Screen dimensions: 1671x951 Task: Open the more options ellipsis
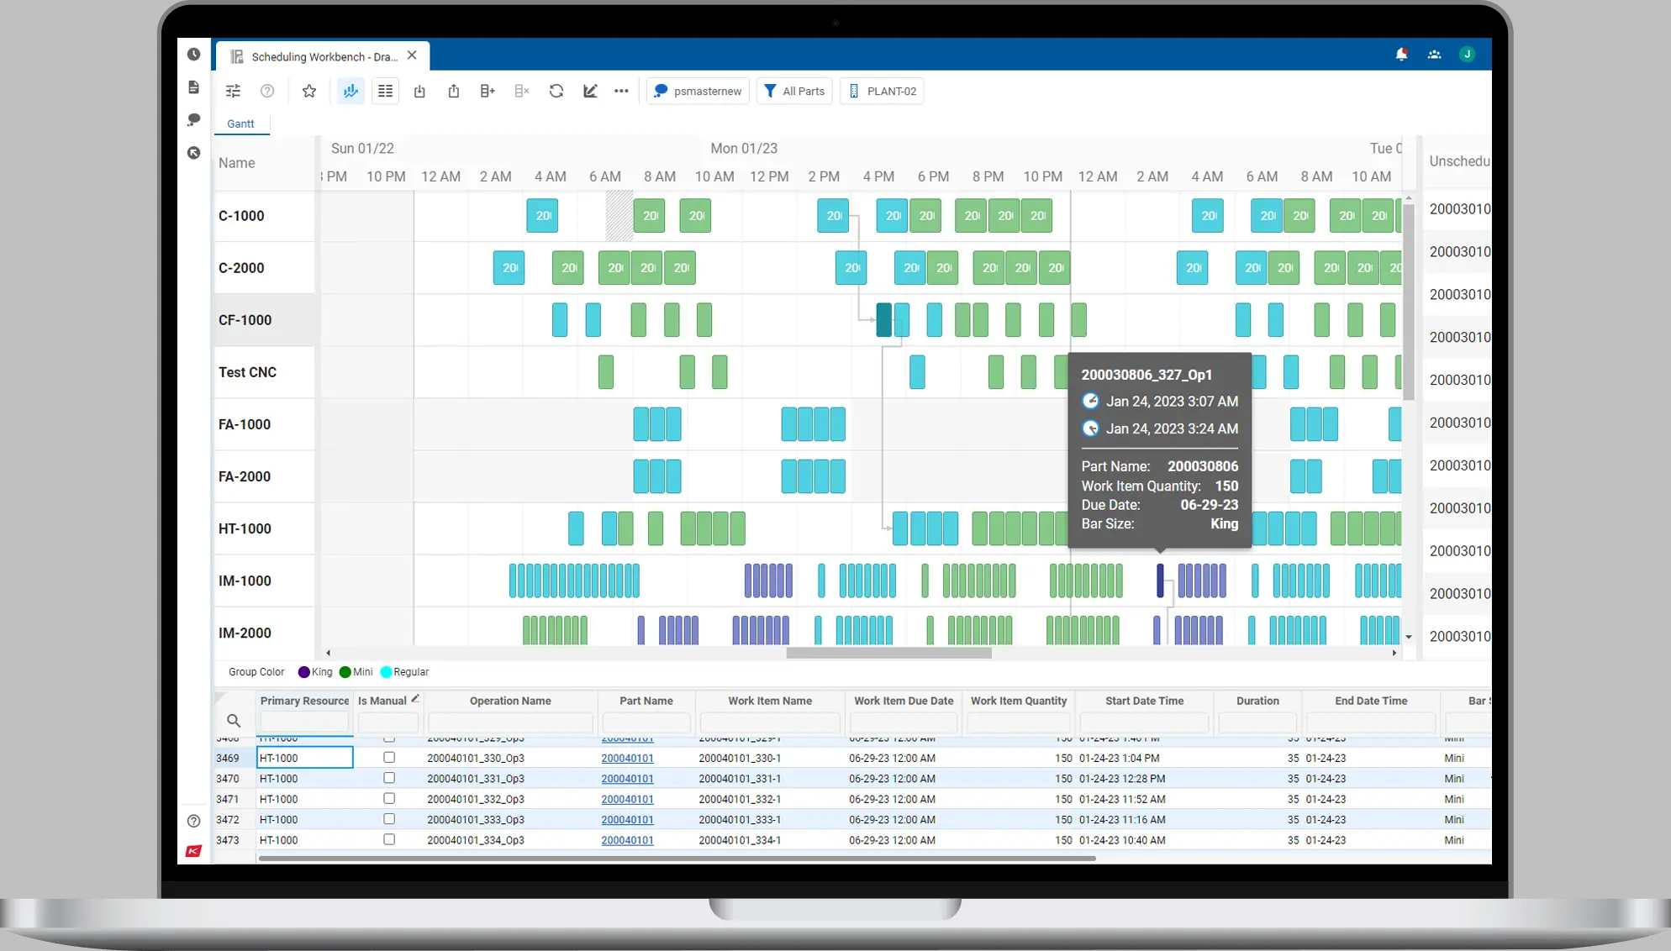(621, 91)
